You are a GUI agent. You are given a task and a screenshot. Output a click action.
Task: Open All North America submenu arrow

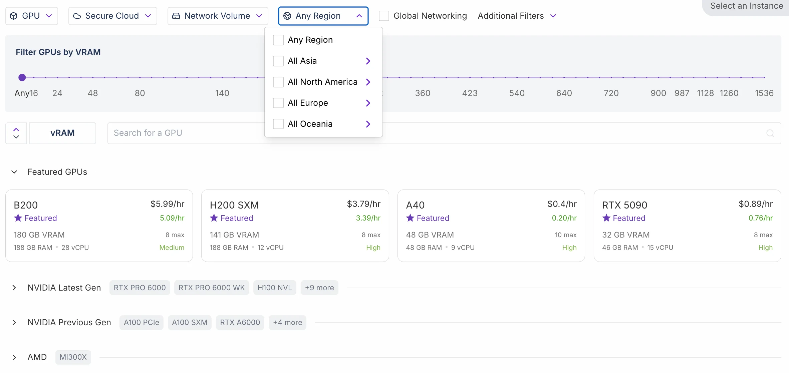tap(368, 82)
